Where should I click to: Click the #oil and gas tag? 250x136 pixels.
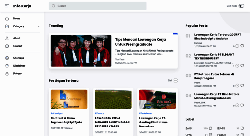point(57,113)
